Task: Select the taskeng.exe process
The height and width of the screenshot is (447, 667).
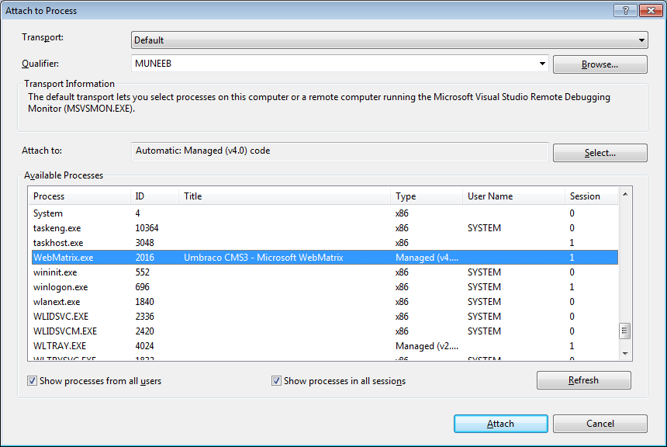Action: coord(324,228)
